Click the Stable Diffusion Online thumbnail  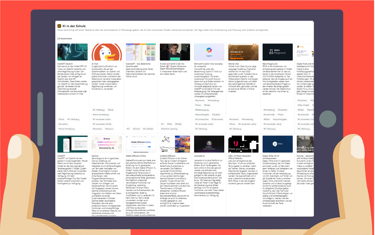(141, 144)
